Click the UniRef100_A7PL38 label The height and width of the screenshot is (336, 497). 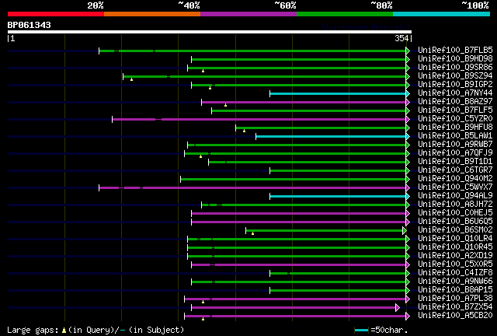(x=455, y=299)
